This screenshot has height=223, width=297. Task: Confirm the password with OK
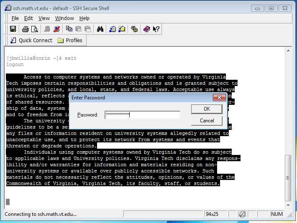click(x=207, y=109)
